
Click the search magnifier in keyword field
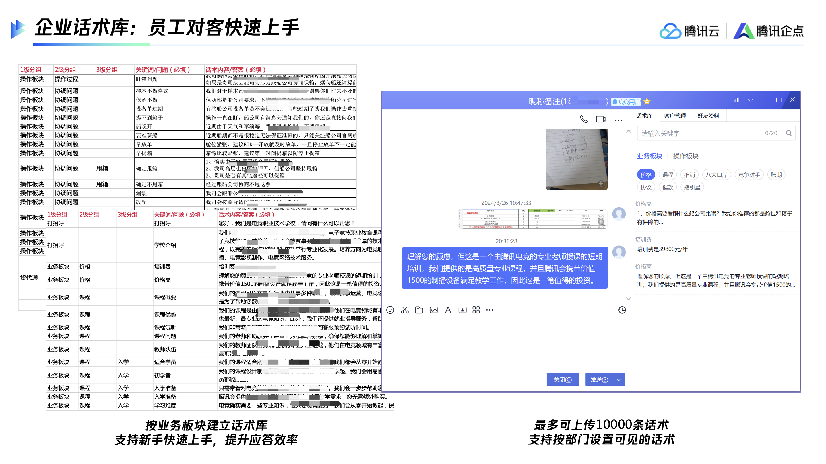[x=788, y=133]
